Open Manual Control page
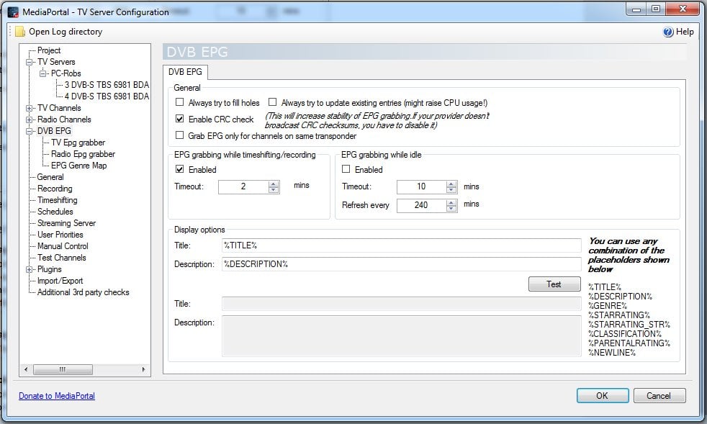The width and height of the screenshot is (707, 424). tap(63, 246)
